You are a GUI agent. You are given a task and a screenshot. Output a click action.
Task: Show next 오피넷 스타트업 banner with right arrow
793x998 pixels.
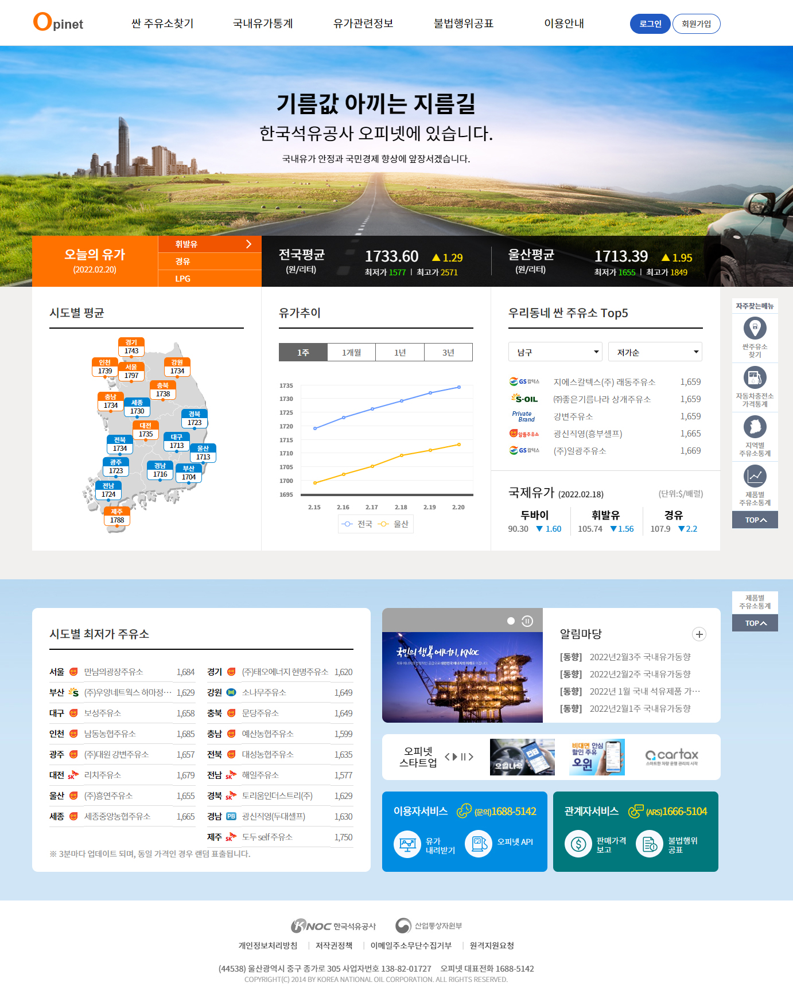pyautogui.click(x=471, y=757)
